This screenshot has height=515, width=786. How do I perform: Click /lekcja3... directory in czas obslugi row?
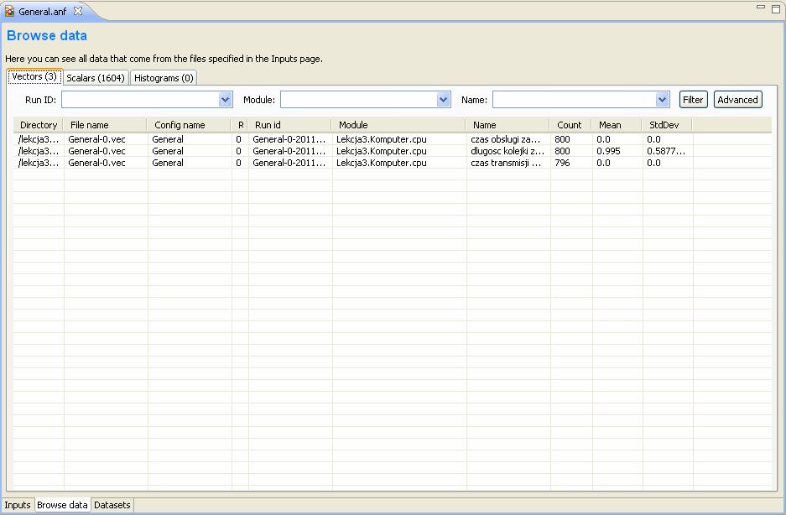[x=38, y=139]
